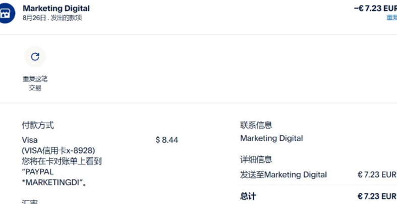Viewport: 397px width, 204px height.
Task: Click the 联系信息 heading
Action: [256, 125]
